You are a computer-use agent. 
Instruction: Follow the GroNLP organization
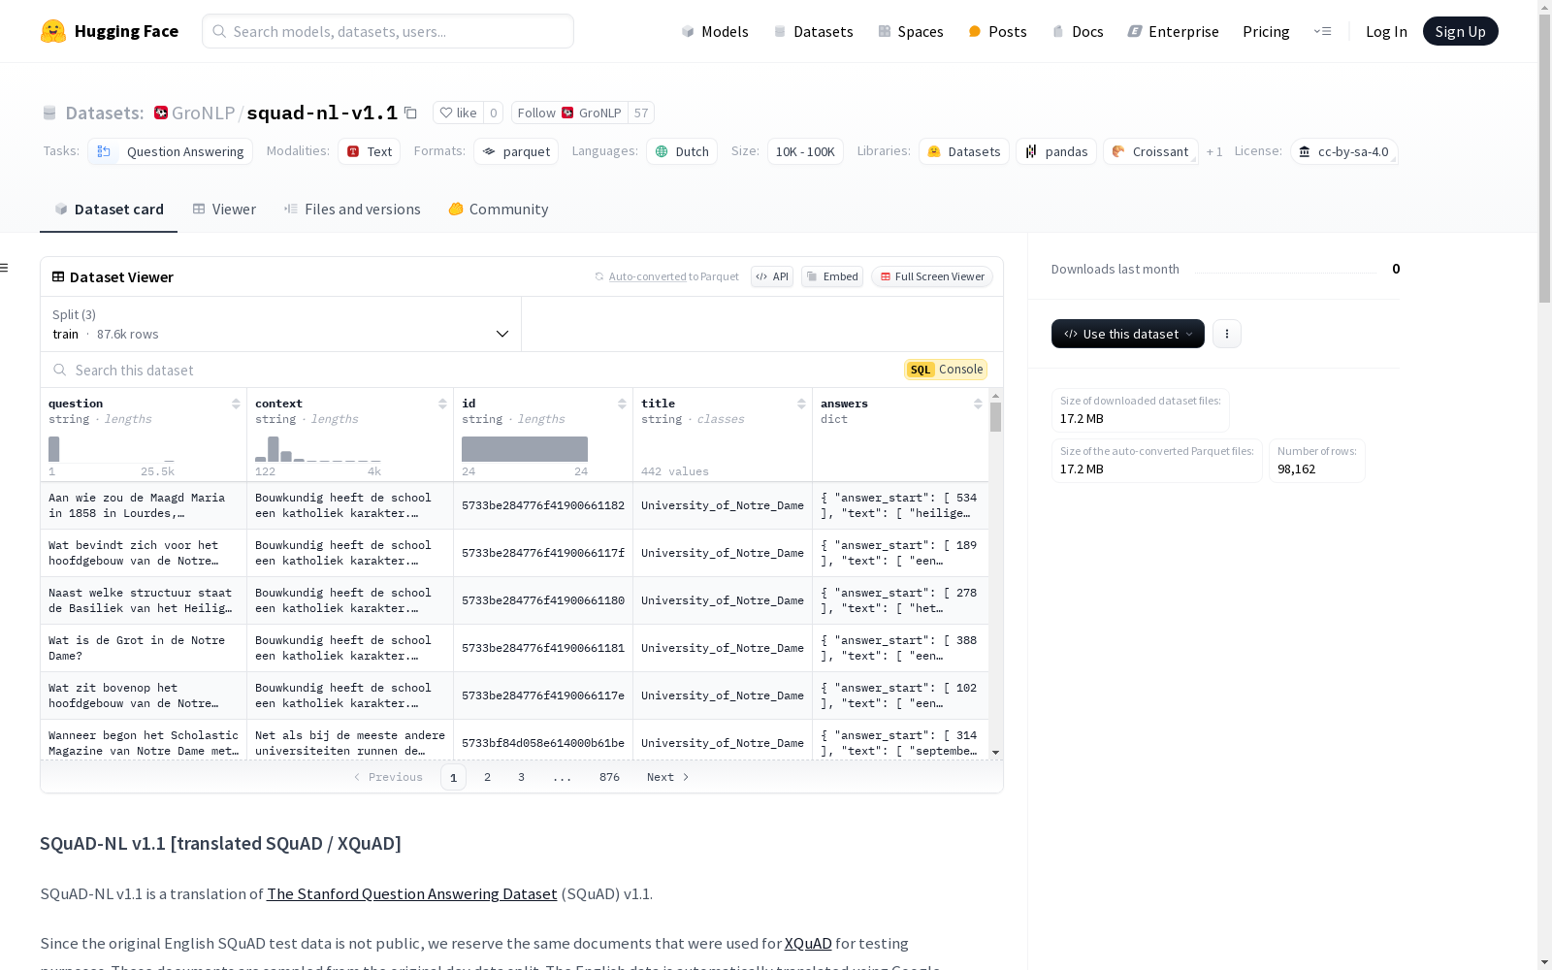569,113
